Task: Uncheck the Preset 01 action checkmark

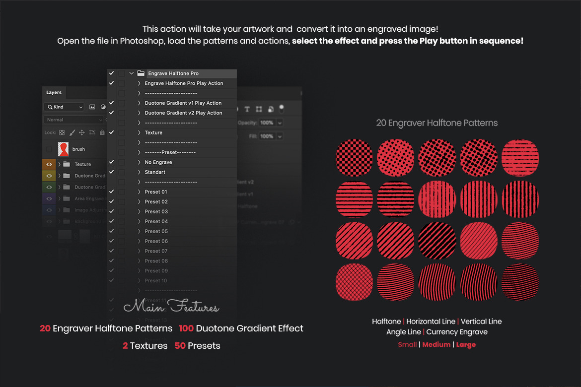Action: click(x=112, y=192)
